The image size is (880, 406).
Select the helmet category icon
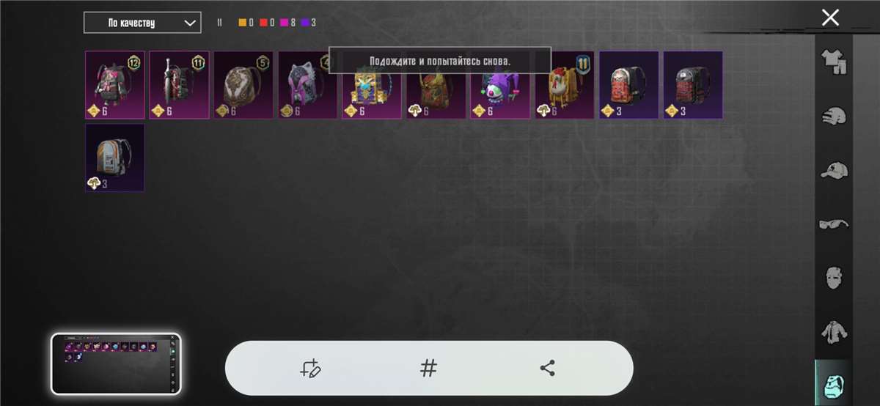tap(834, 117)
